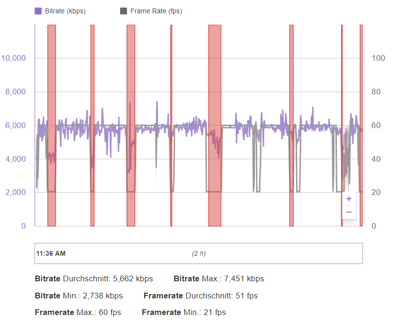The image size is (399, 324).
Task: Click the gray Frame Rate legend square
Action: (x=123, y=11)
